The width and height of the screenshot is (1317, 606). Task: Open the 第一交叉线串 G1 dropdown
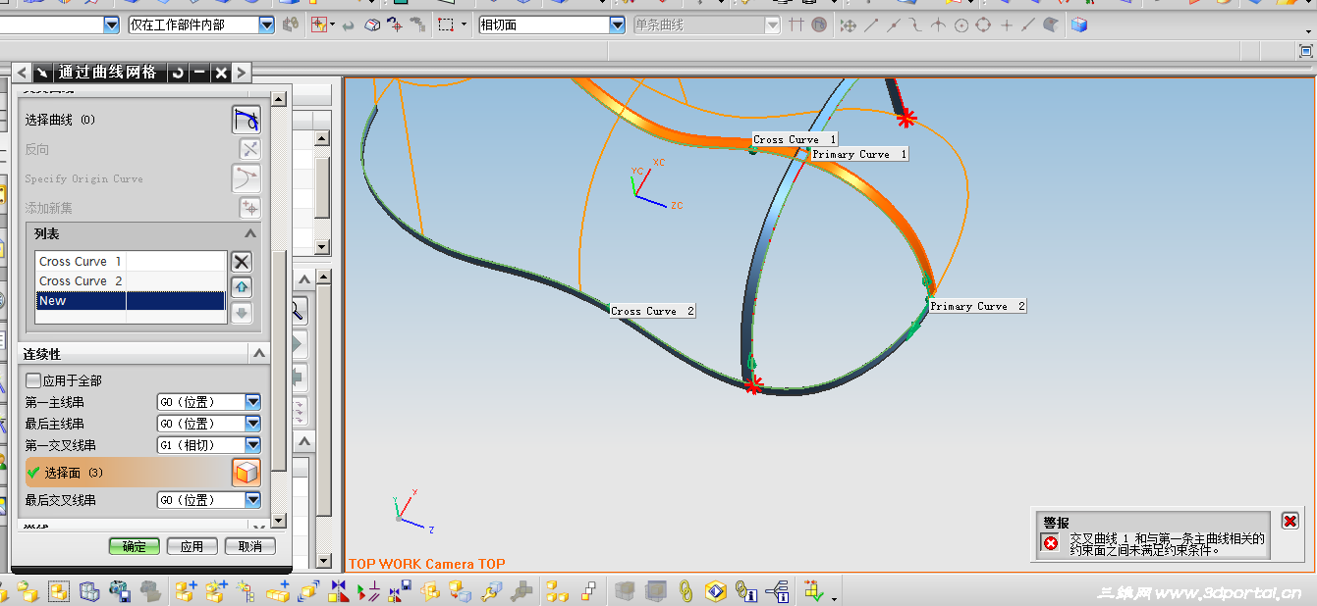click(x=253, y=445)
